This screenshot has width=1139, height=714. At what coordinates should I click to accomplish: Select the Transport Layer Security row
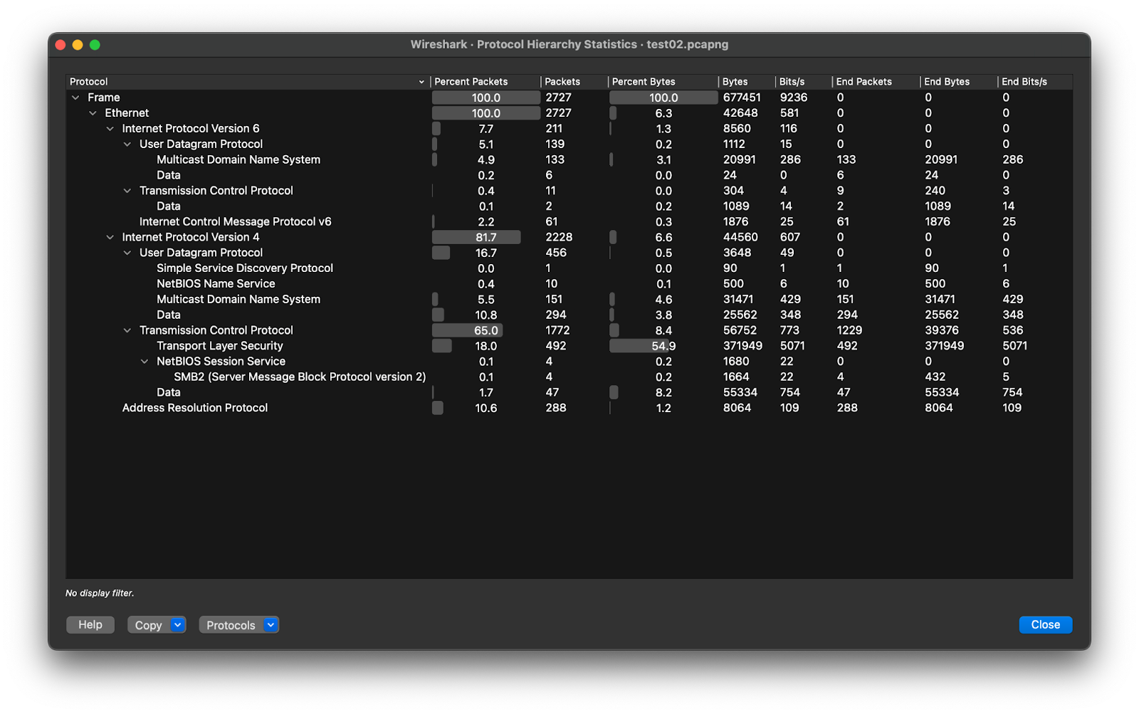219,346
